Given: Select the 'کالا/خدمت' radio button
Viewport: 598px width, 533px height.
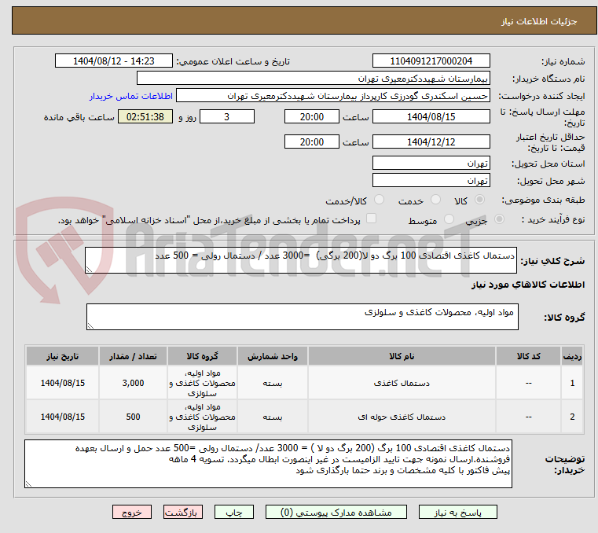Looking at the screenshot, I should 379,200.
